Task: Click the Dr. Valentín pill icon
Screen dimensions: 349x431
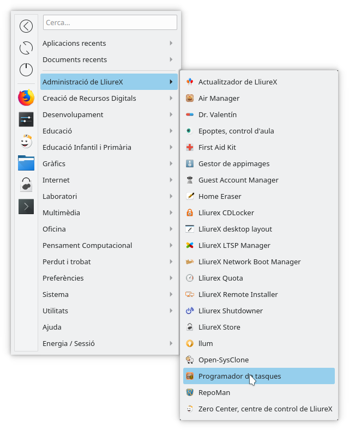Action: coord(190,114)
